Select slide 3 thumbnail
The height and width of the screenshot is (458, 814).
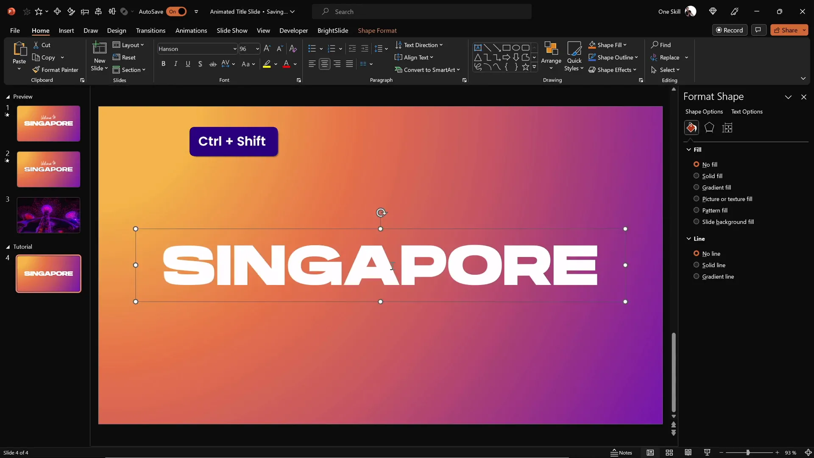click(x=48, y=215)
